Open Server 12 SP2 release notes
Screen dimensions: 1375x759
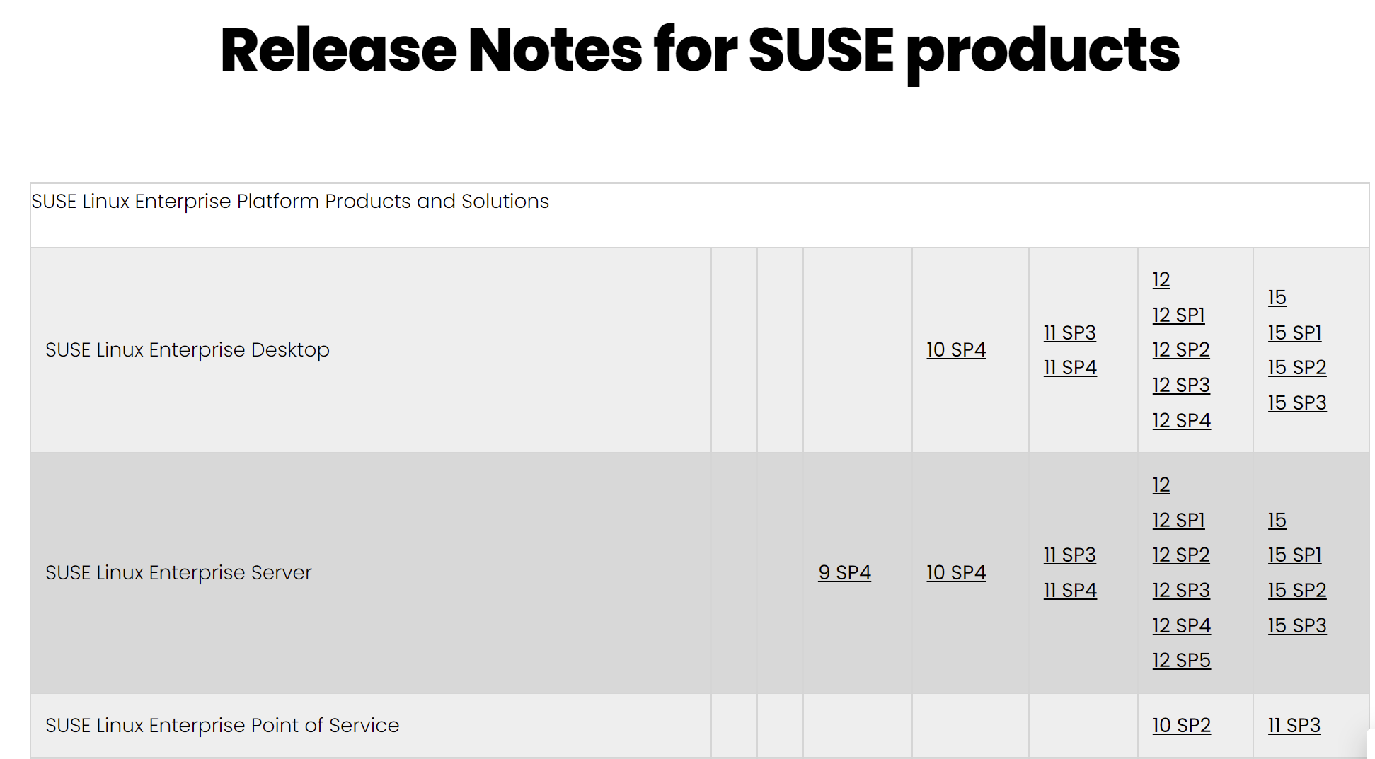coord(1180,555)
